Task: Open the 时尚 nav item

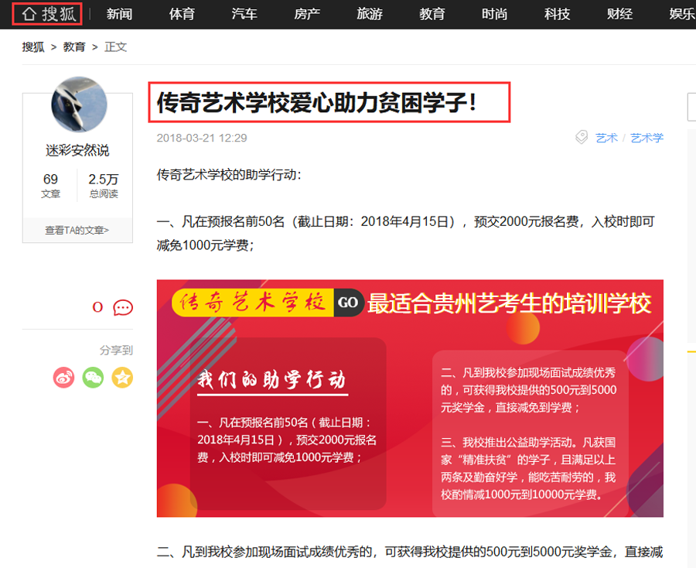Action: point(495,14)
